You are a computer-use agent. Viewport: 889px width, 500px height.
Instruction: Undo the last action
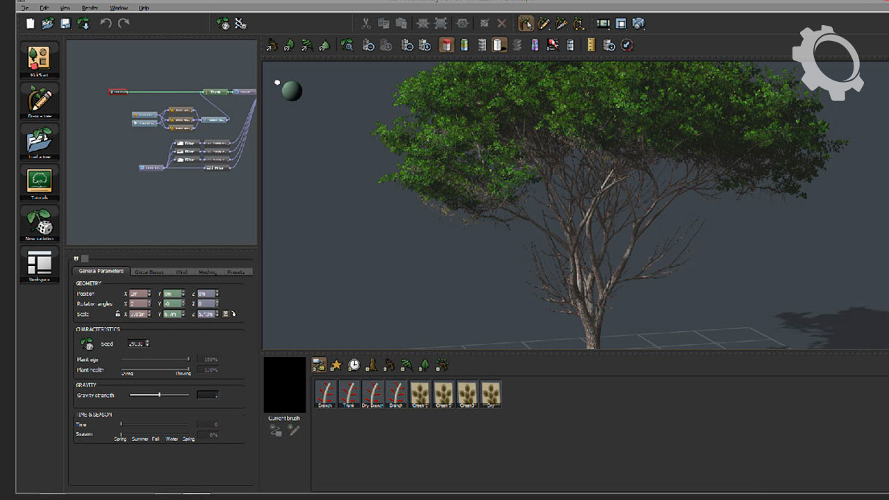click(106, 24)
